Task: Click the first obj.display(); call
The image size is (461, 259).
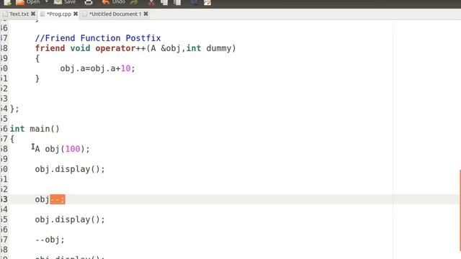Action: [70, 169]
